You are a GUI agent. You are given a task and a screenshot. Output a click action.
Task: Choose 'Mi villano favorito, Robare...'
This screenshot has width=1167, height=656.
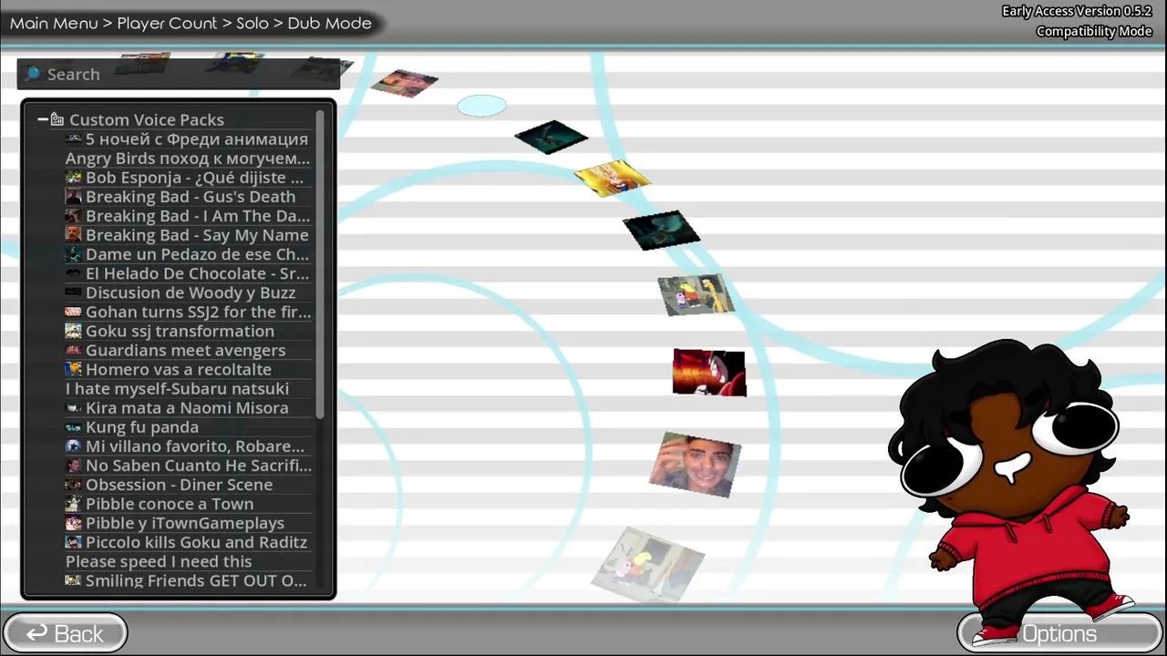point(195,446)
